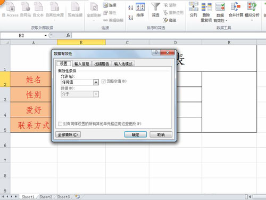Select row 6 header

click(5, 140)
